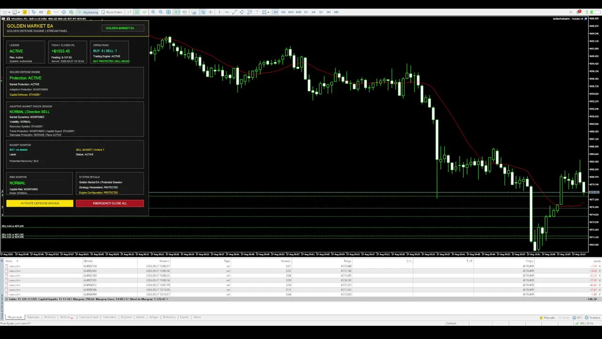Open Testador from the status bar
Image resolution: width=602 pixels, height=339 pixels.
click(593, 318)
